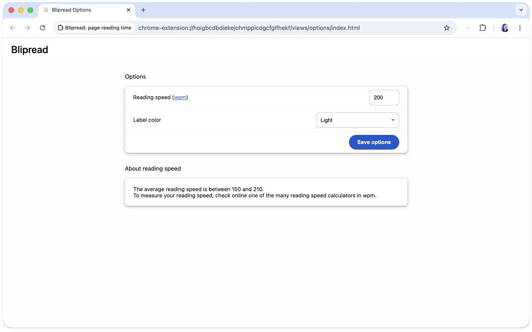532x332 pixels.
Task: Open a new tab with the plus button
Action: (143, 10)
